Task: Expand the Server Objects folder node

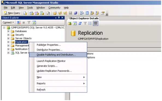Action: 8,38
